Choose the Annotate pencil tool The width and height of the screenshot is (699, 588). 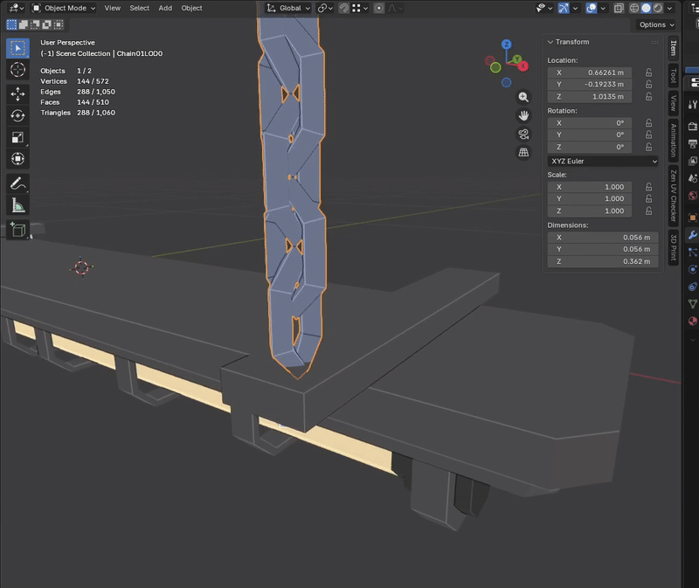point(17,183)
